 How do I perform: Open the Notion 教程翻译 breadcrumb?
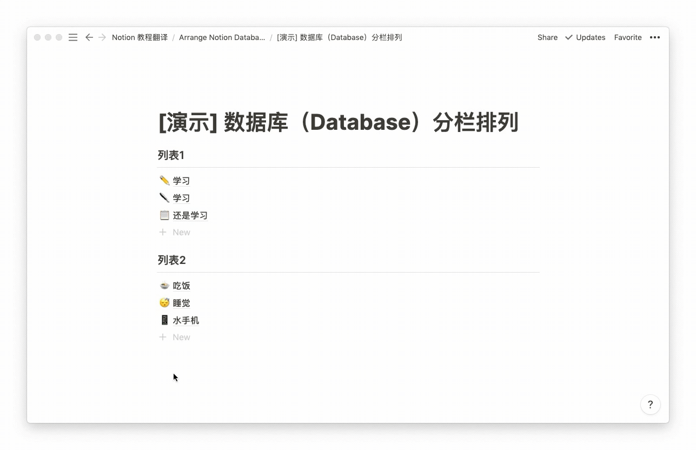[x=140, y=37]
